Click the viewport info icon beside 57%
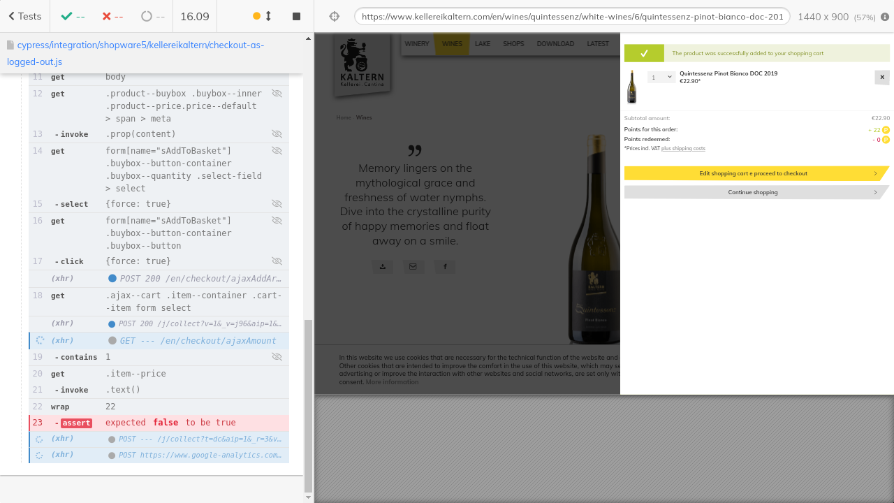Image resolution: width=894 pixels, height=503 pixels. tap(885, 17)
